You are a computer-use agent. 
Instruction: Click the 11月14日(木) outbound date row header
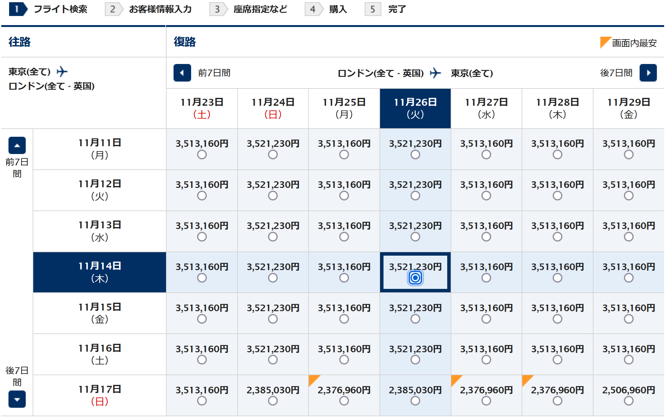click(99, 272)
